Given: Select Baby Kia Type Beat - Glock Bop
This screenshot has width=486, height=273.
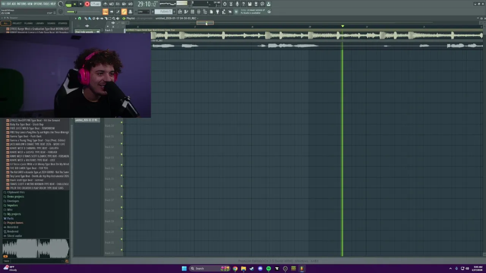Looking at the screenshot, I should (x=27, y=124).
